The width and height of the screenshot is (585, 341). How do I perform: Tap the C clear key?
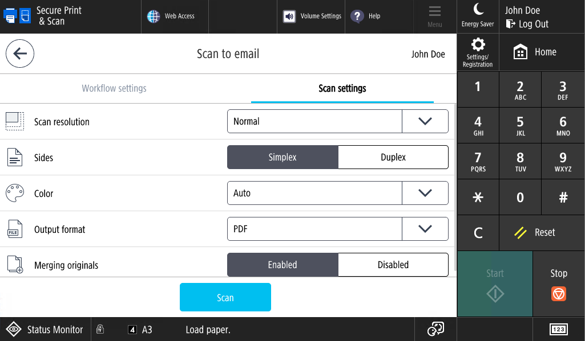pos(478,233)
